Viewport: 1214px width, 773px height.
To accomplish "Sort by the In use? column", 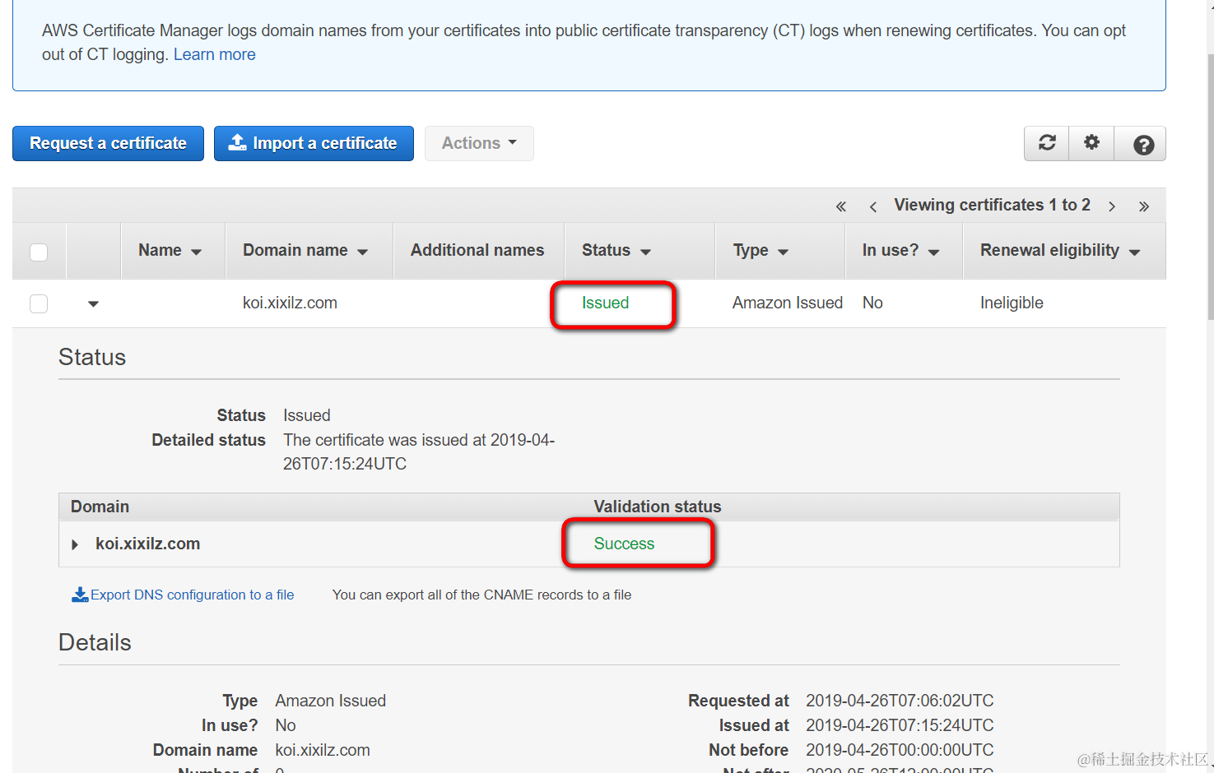I will (900, 251).
